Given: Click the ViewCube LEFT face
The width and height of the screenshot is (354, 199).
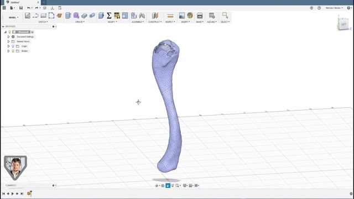Looking at the screenshot, I should 343,24.
